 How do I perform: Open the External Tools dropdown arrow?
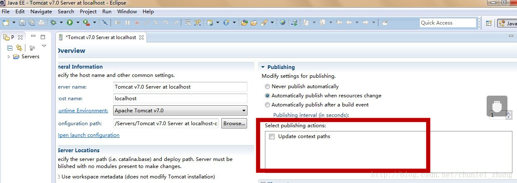94,22
